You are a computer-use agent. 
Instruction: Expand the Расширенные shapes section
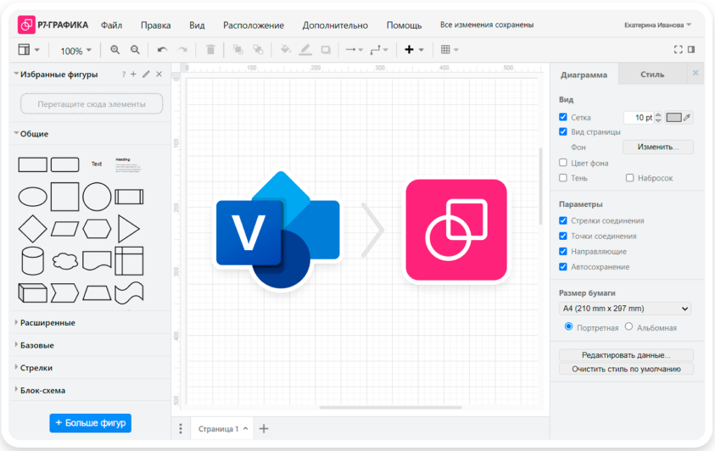[x=47, y=323]
